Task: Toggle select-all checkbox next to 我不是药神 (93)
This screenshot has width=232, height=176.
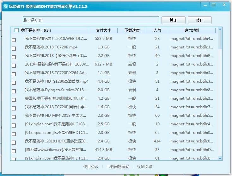Action: click(x=16, y=30)
